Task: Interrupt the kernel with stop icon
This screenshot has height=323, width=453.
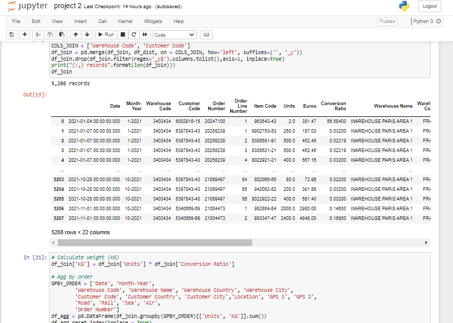Action: tap(123, 35)
